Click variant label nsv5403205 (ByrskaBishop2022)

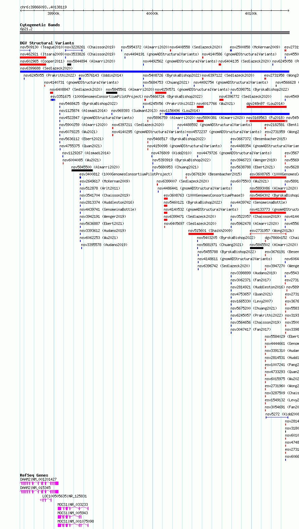click(x=226, y=238)
